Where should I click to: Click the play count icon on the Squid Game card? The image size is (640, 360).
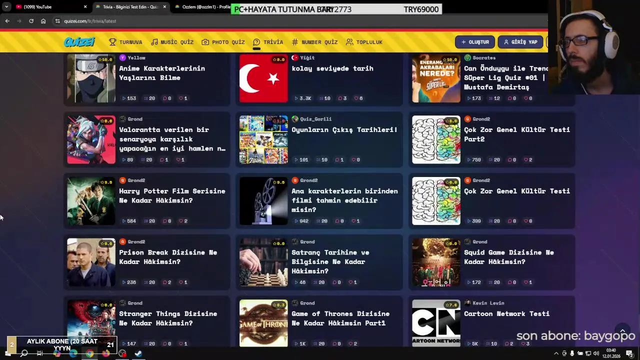469,282
